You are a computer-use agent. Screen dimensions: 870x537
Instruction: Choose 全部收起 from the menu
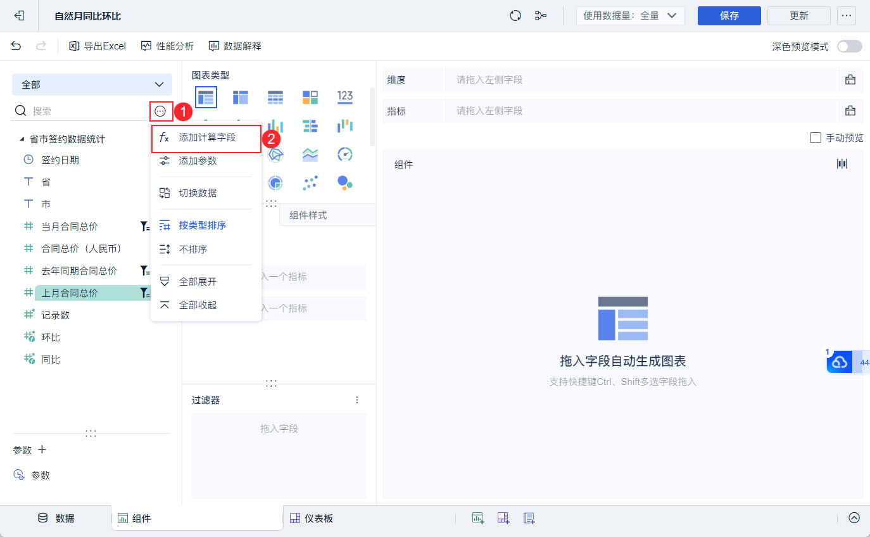point(206,305)
